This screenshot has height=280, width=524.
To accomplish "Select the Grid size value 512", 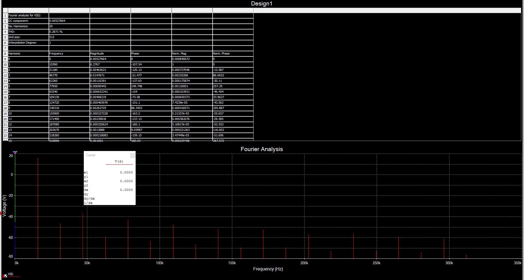I will pos(69,37).
